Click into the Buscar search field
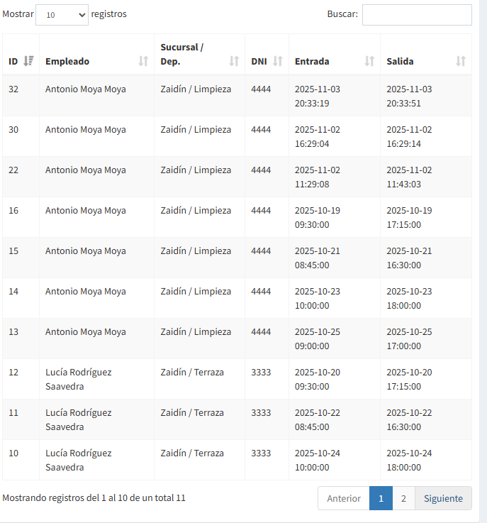Image resolution: width=487 pixels, height=523 pixels. pyautogui.click(x=416, y=15)
